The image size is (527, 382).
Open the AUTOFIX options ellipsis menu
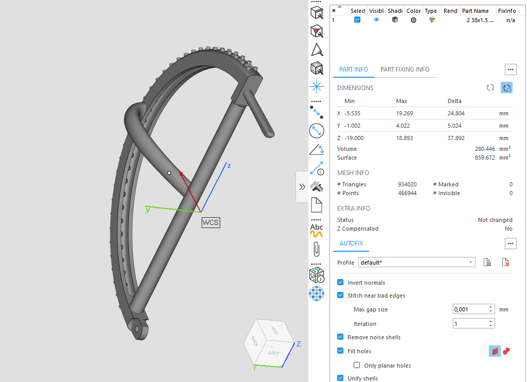pyautogui.click(x=510, y=244)
